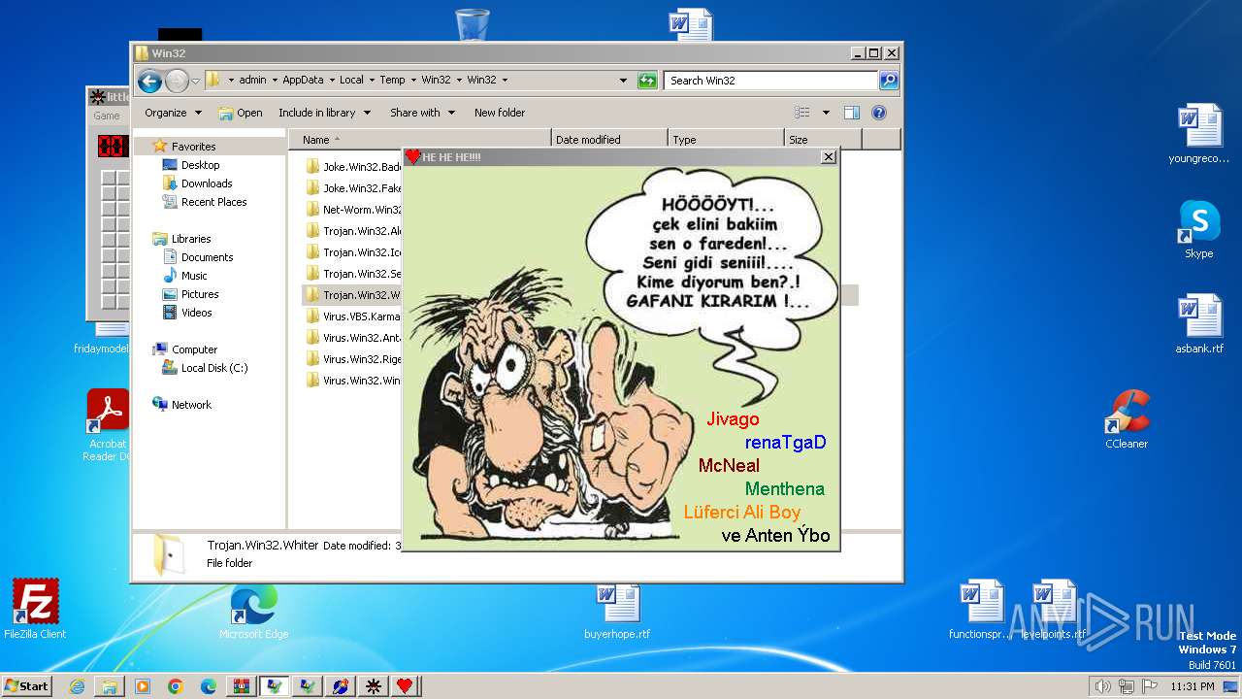Go back with Explorer's Back arrow
Screen dimensions: 1242x699
click(148, 81)
